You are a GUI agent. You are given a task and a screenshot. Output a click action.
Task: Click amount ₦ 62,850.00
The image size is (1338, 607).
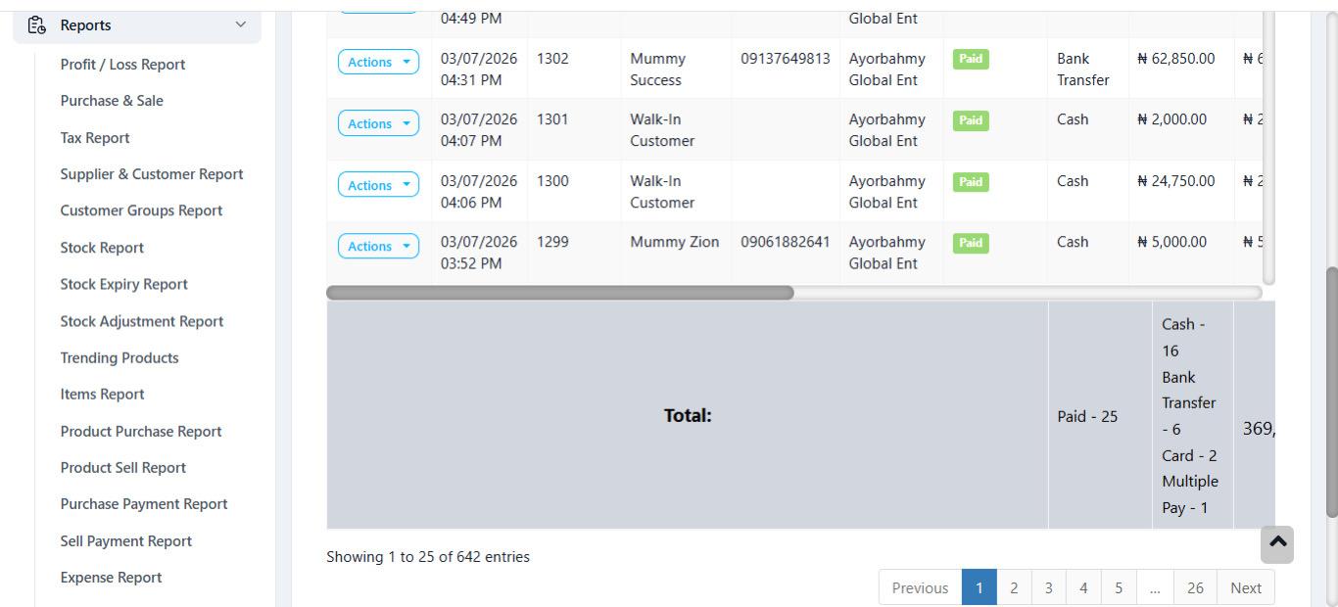(x=1175, y=59)
